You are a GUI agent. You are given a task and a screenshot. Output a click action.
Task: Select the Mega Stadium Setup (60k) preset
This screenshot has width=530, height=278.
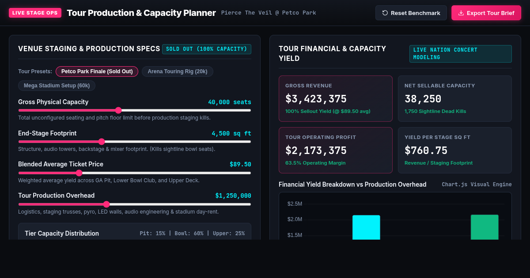(x=57, y=86)
